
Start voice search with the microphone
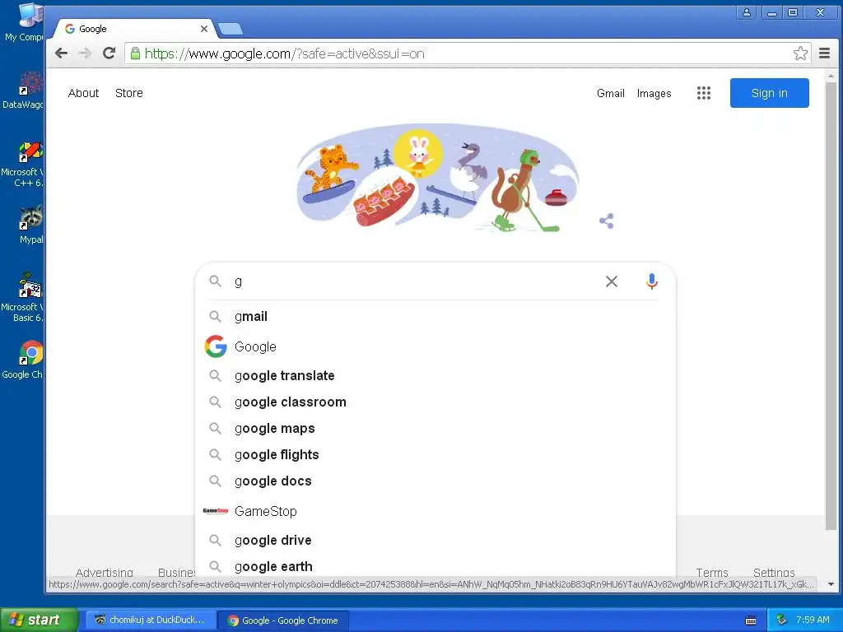click(x=652, y=281)
